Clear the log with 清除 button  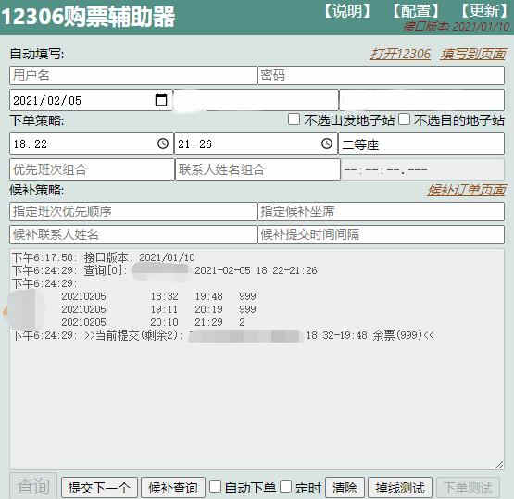tap(345, 488)
